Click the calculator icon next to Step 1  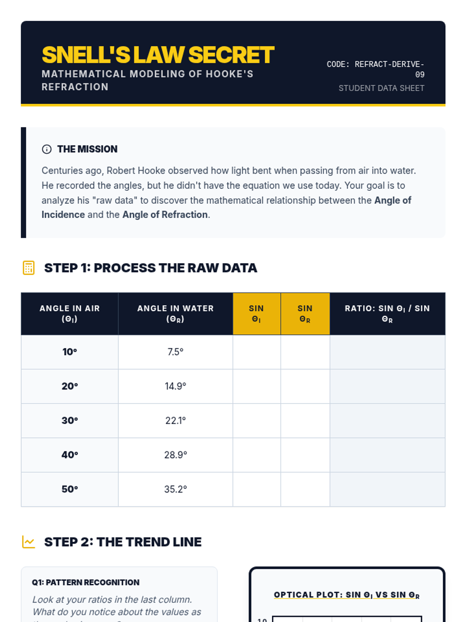tap(29, 268)
